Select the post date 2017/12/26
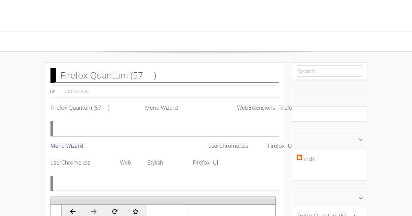This screenshot has height=216, width=412. [x=77, y=91]
